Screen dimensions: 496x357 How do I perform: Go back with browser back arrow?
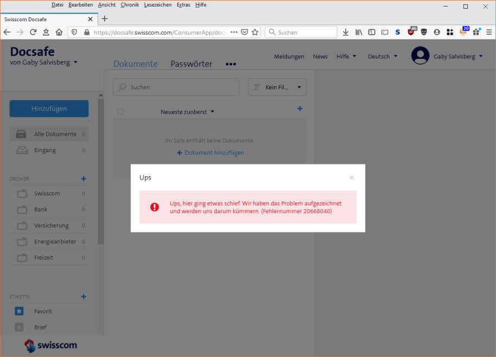point(7,32)
